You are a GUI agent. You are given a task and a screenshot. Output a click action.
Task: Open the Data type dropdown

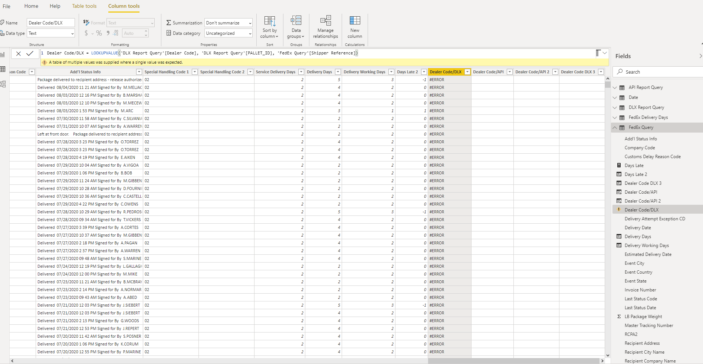pos(51,33)
